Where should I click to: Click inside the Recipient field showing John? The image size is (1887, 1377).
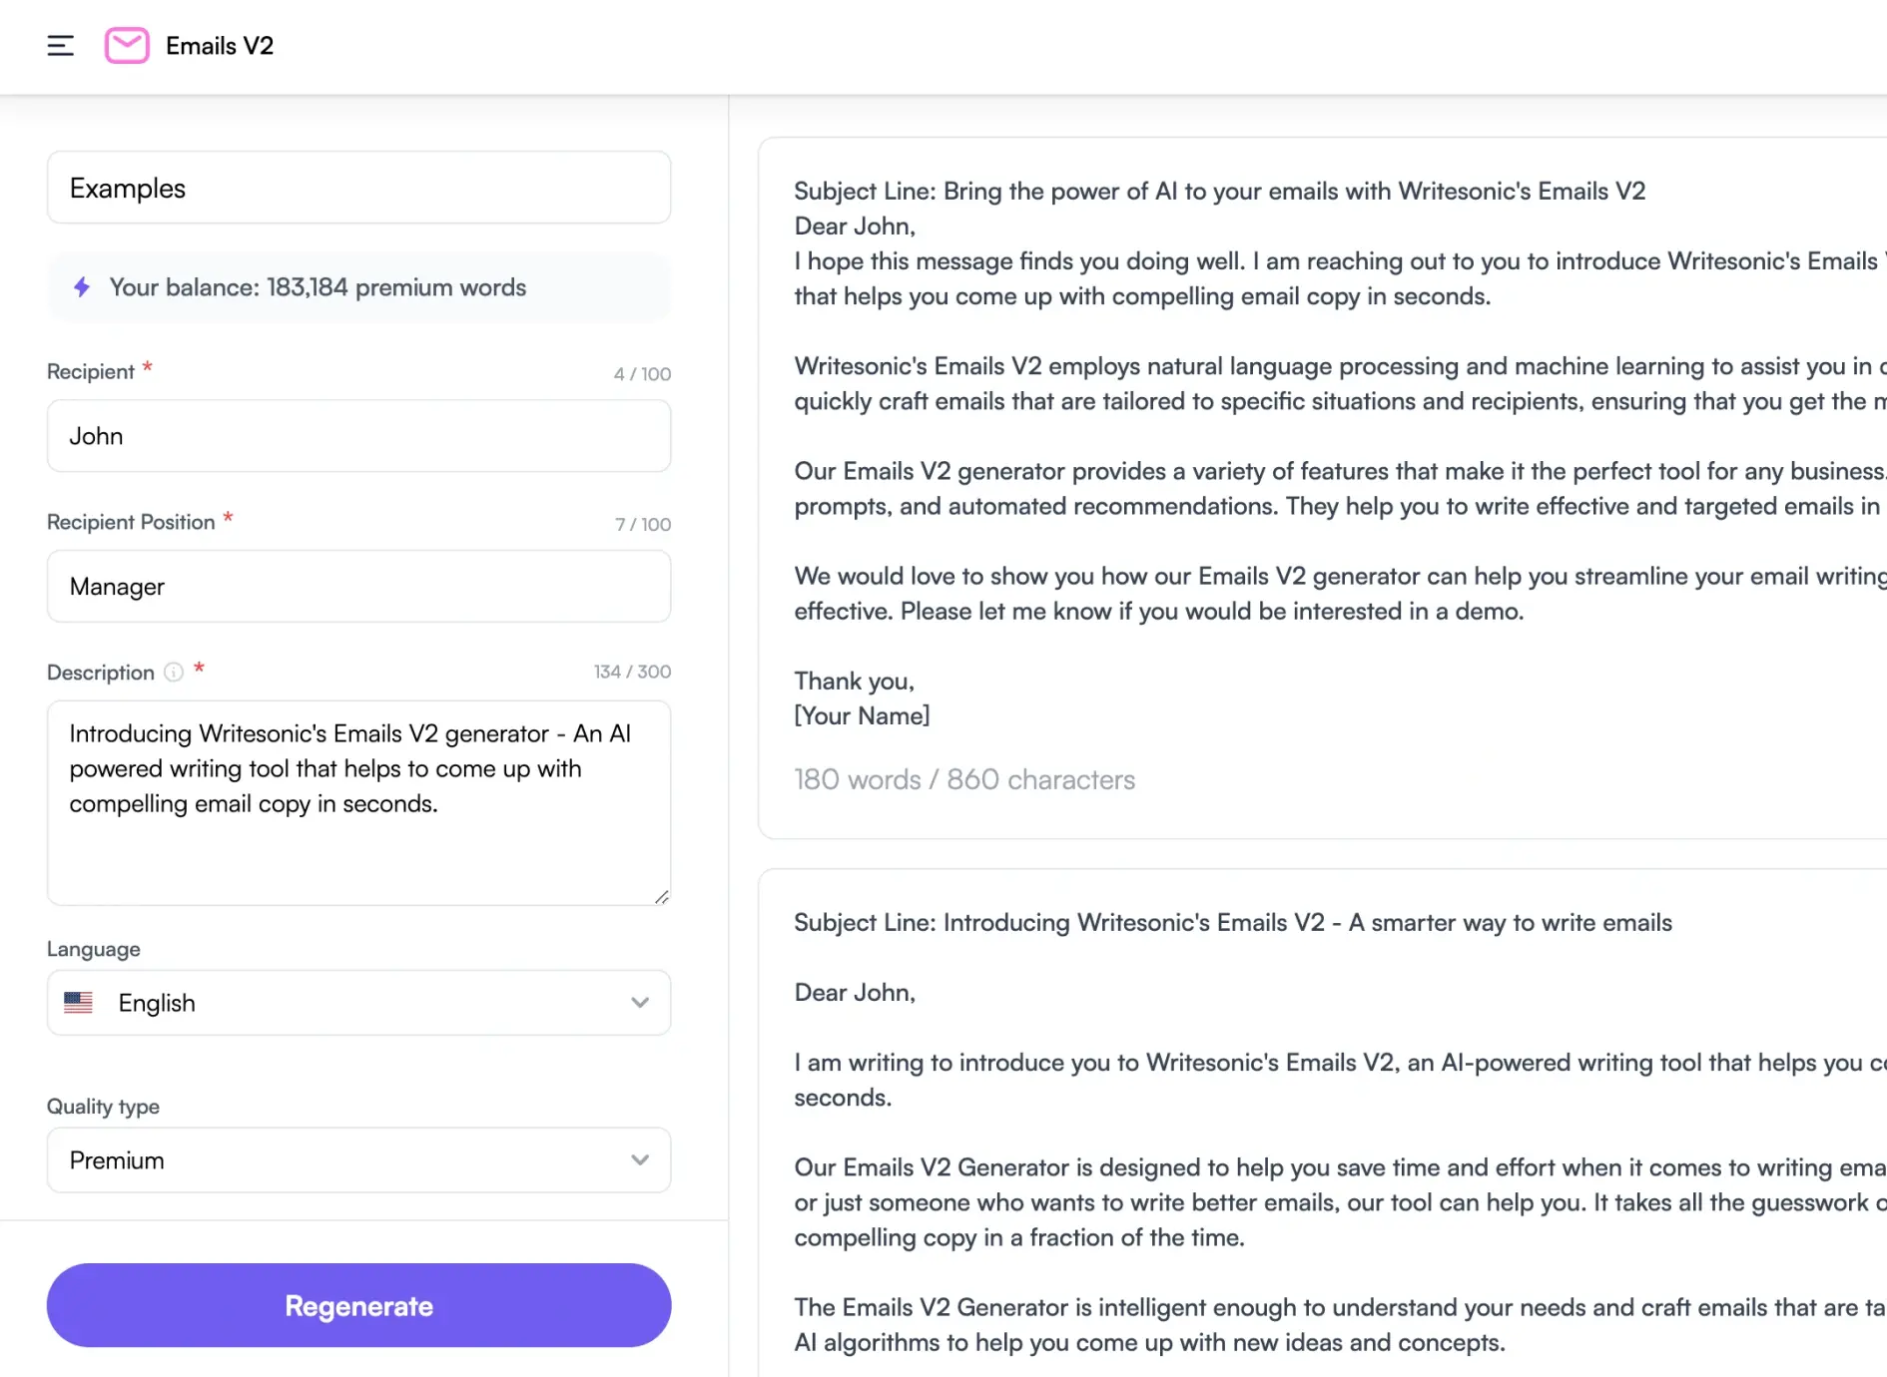pos(358,436)
